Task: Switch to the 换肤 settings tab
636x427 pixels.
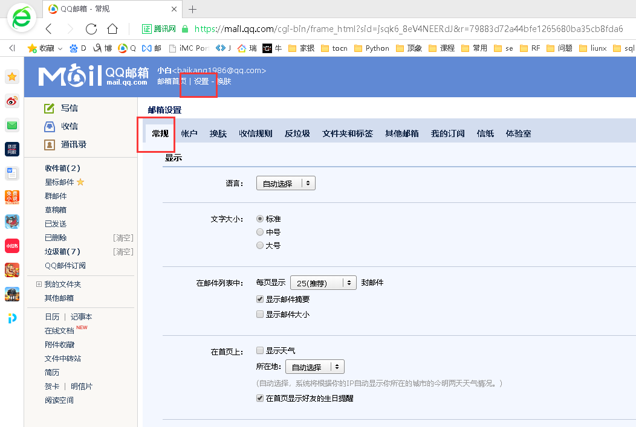Action: [218, 133]
